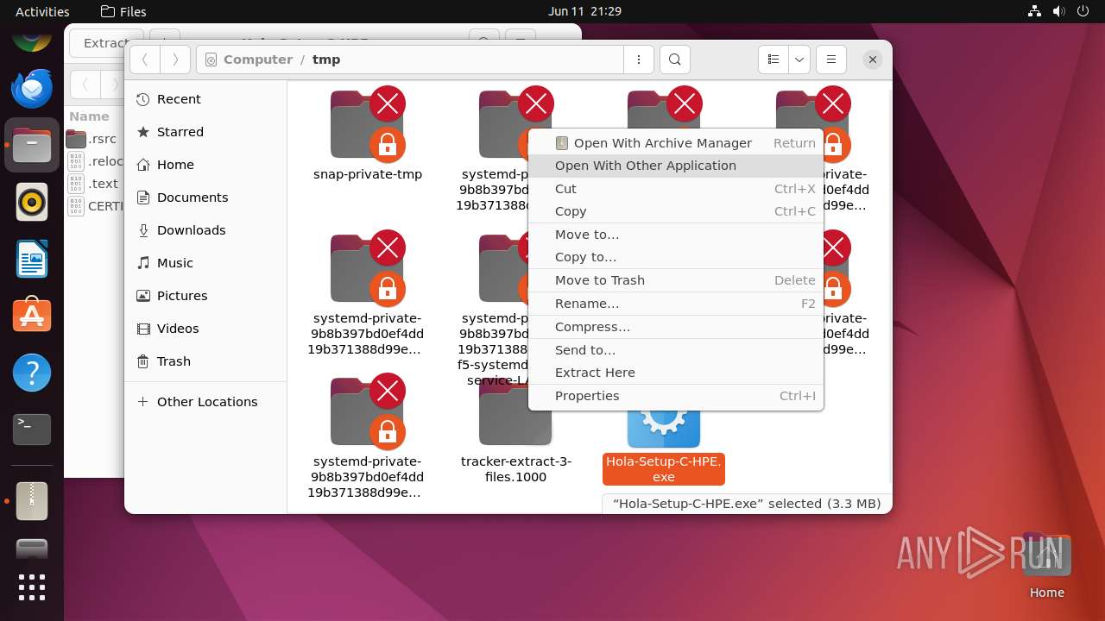The width and height of the screenshot is (1105, 621).
Task: Go to Home in sidebar
Action: click(205, 165)
